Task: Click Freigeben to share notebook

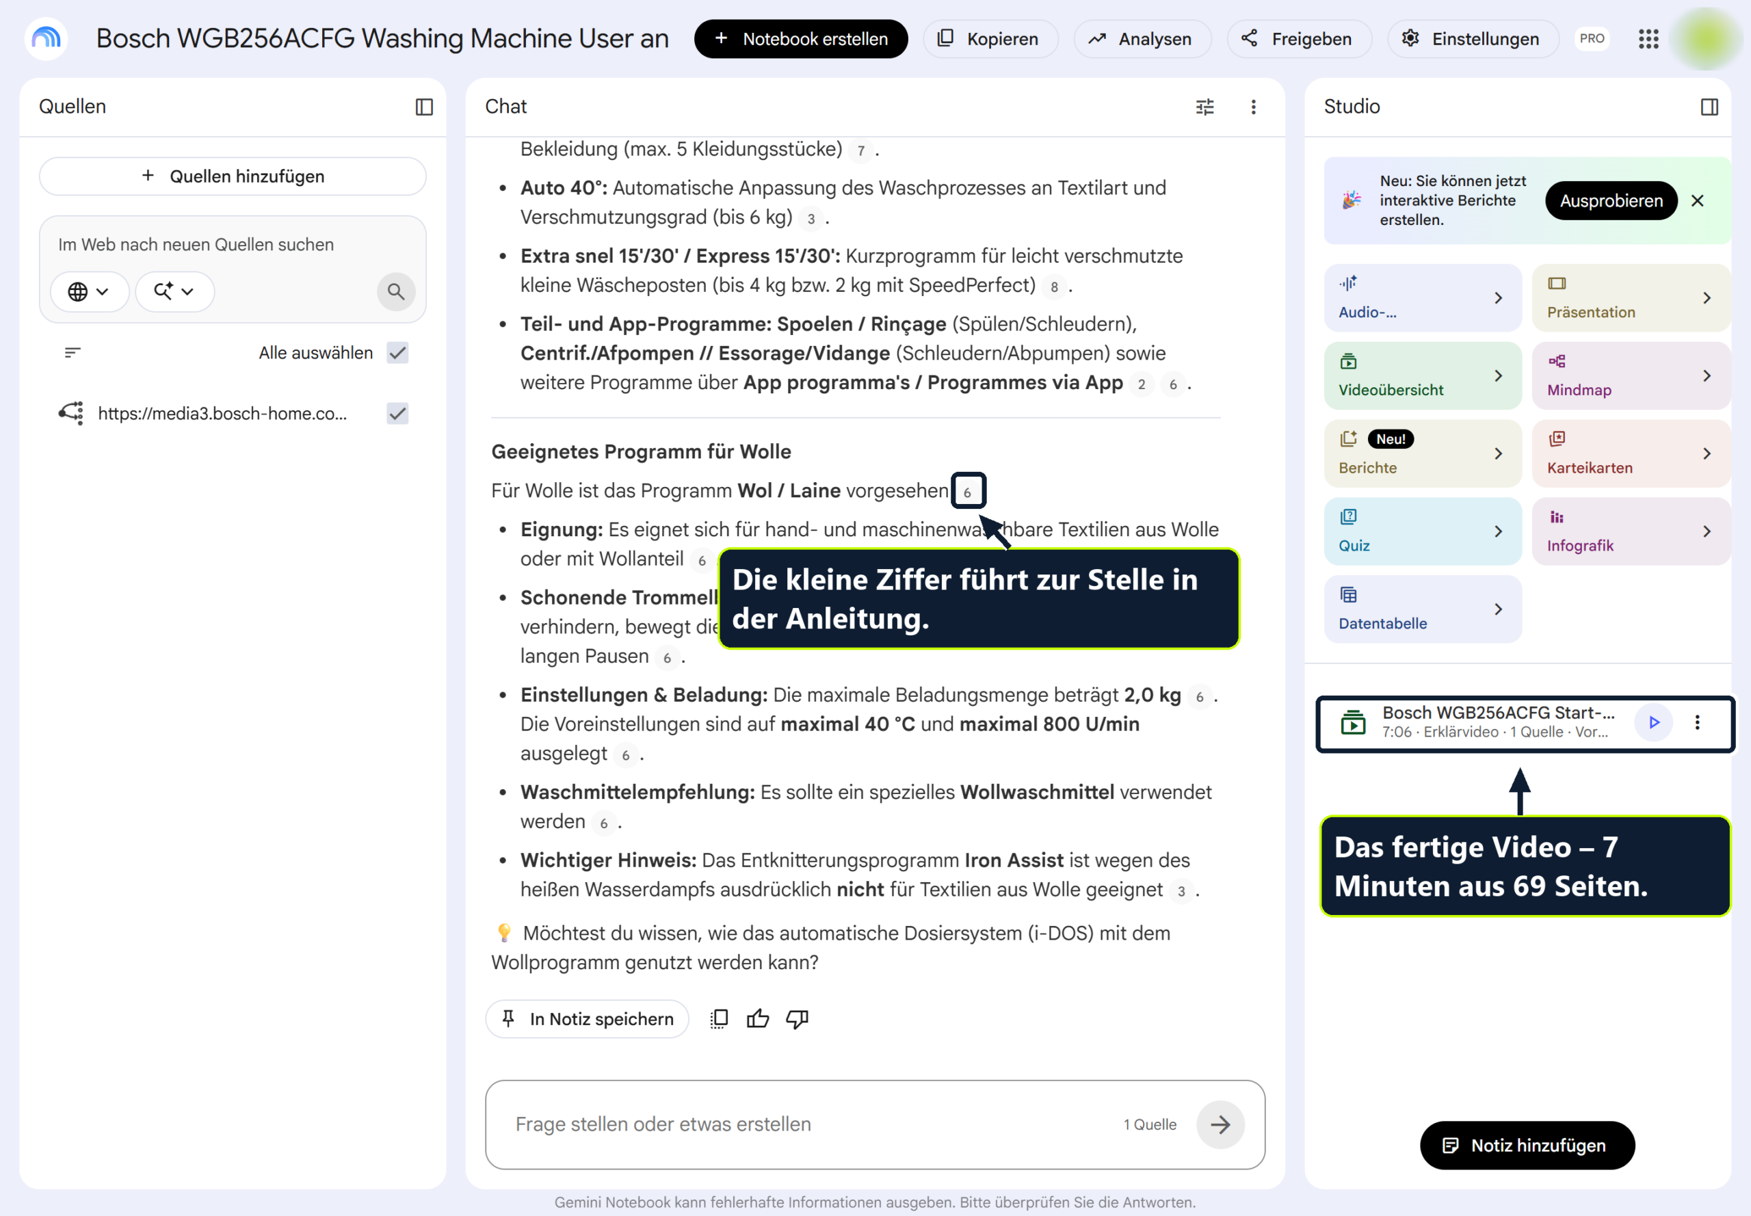Action: [1298, 39]
